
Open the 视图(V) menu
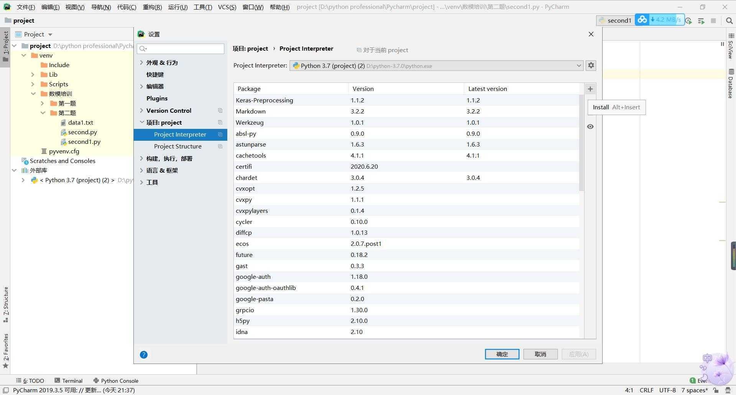[75, 7]
